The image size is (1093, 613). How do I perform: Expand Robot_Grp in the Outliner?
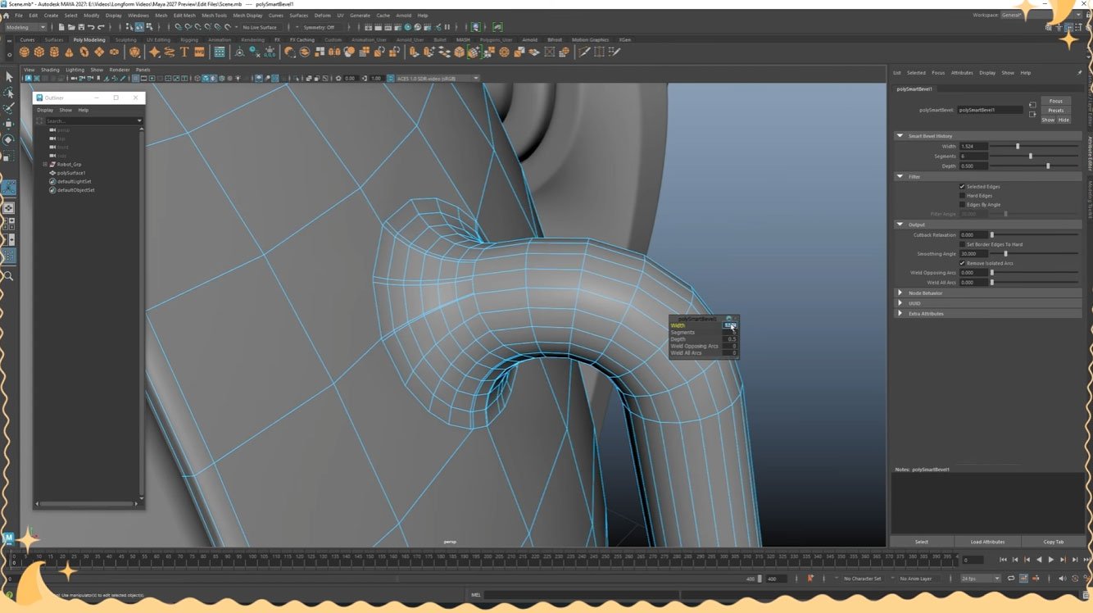45,164
